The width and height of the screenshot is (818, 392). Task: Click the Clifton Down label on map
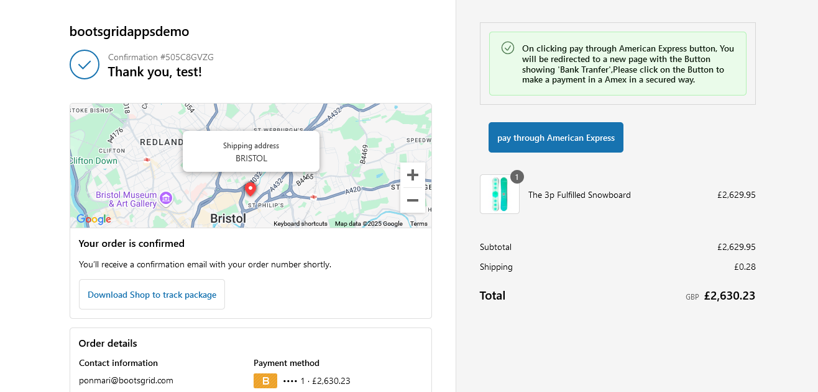(x=93, y=161)
